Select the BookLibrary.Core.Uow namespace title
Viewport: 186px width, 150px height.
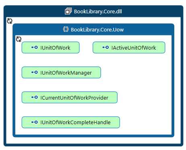pos(97,29)
